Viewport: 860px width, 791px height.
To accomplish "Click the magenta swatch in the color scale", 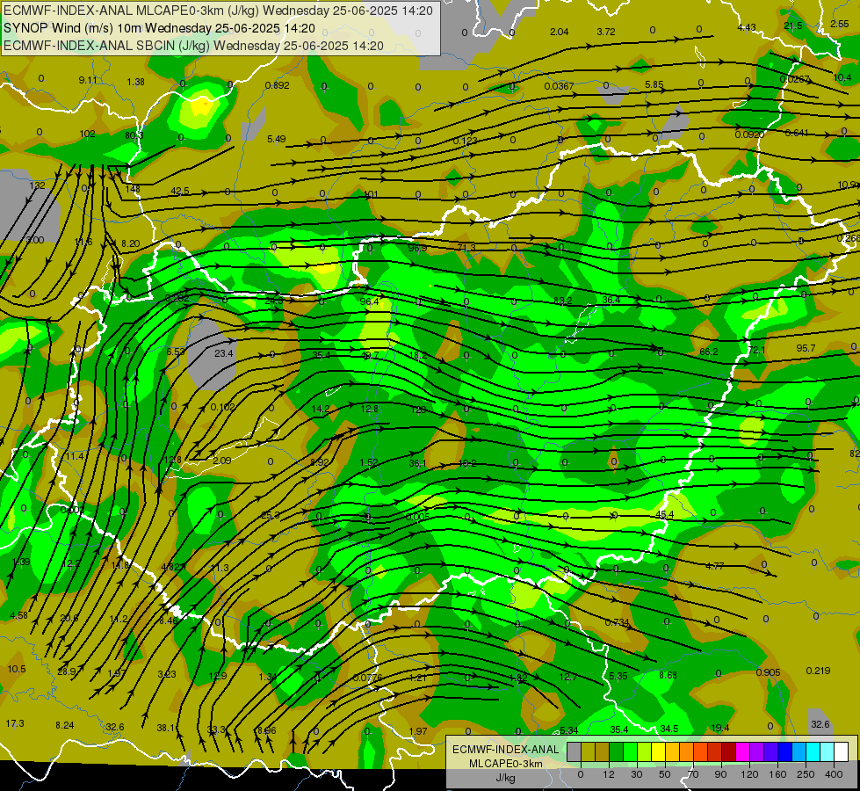I will pos(743,752).
